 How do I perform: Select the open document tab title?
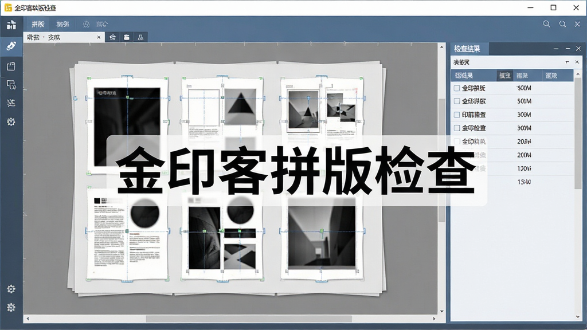coord(44,37)
